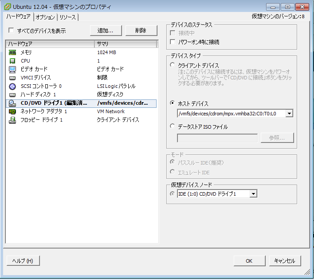Screen dimensions: 314x280
Task: Click the floppy drive 1 icon
Action: [12, 120]
